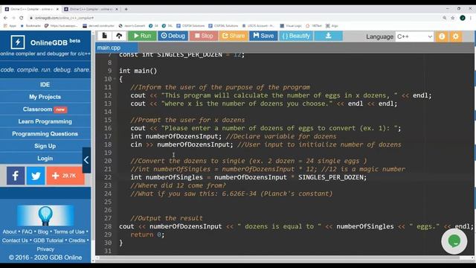The height and width of the screenshot is (268, 476).
Task: Click Sign Up in sidebar
Action: [x=45, y=146]
